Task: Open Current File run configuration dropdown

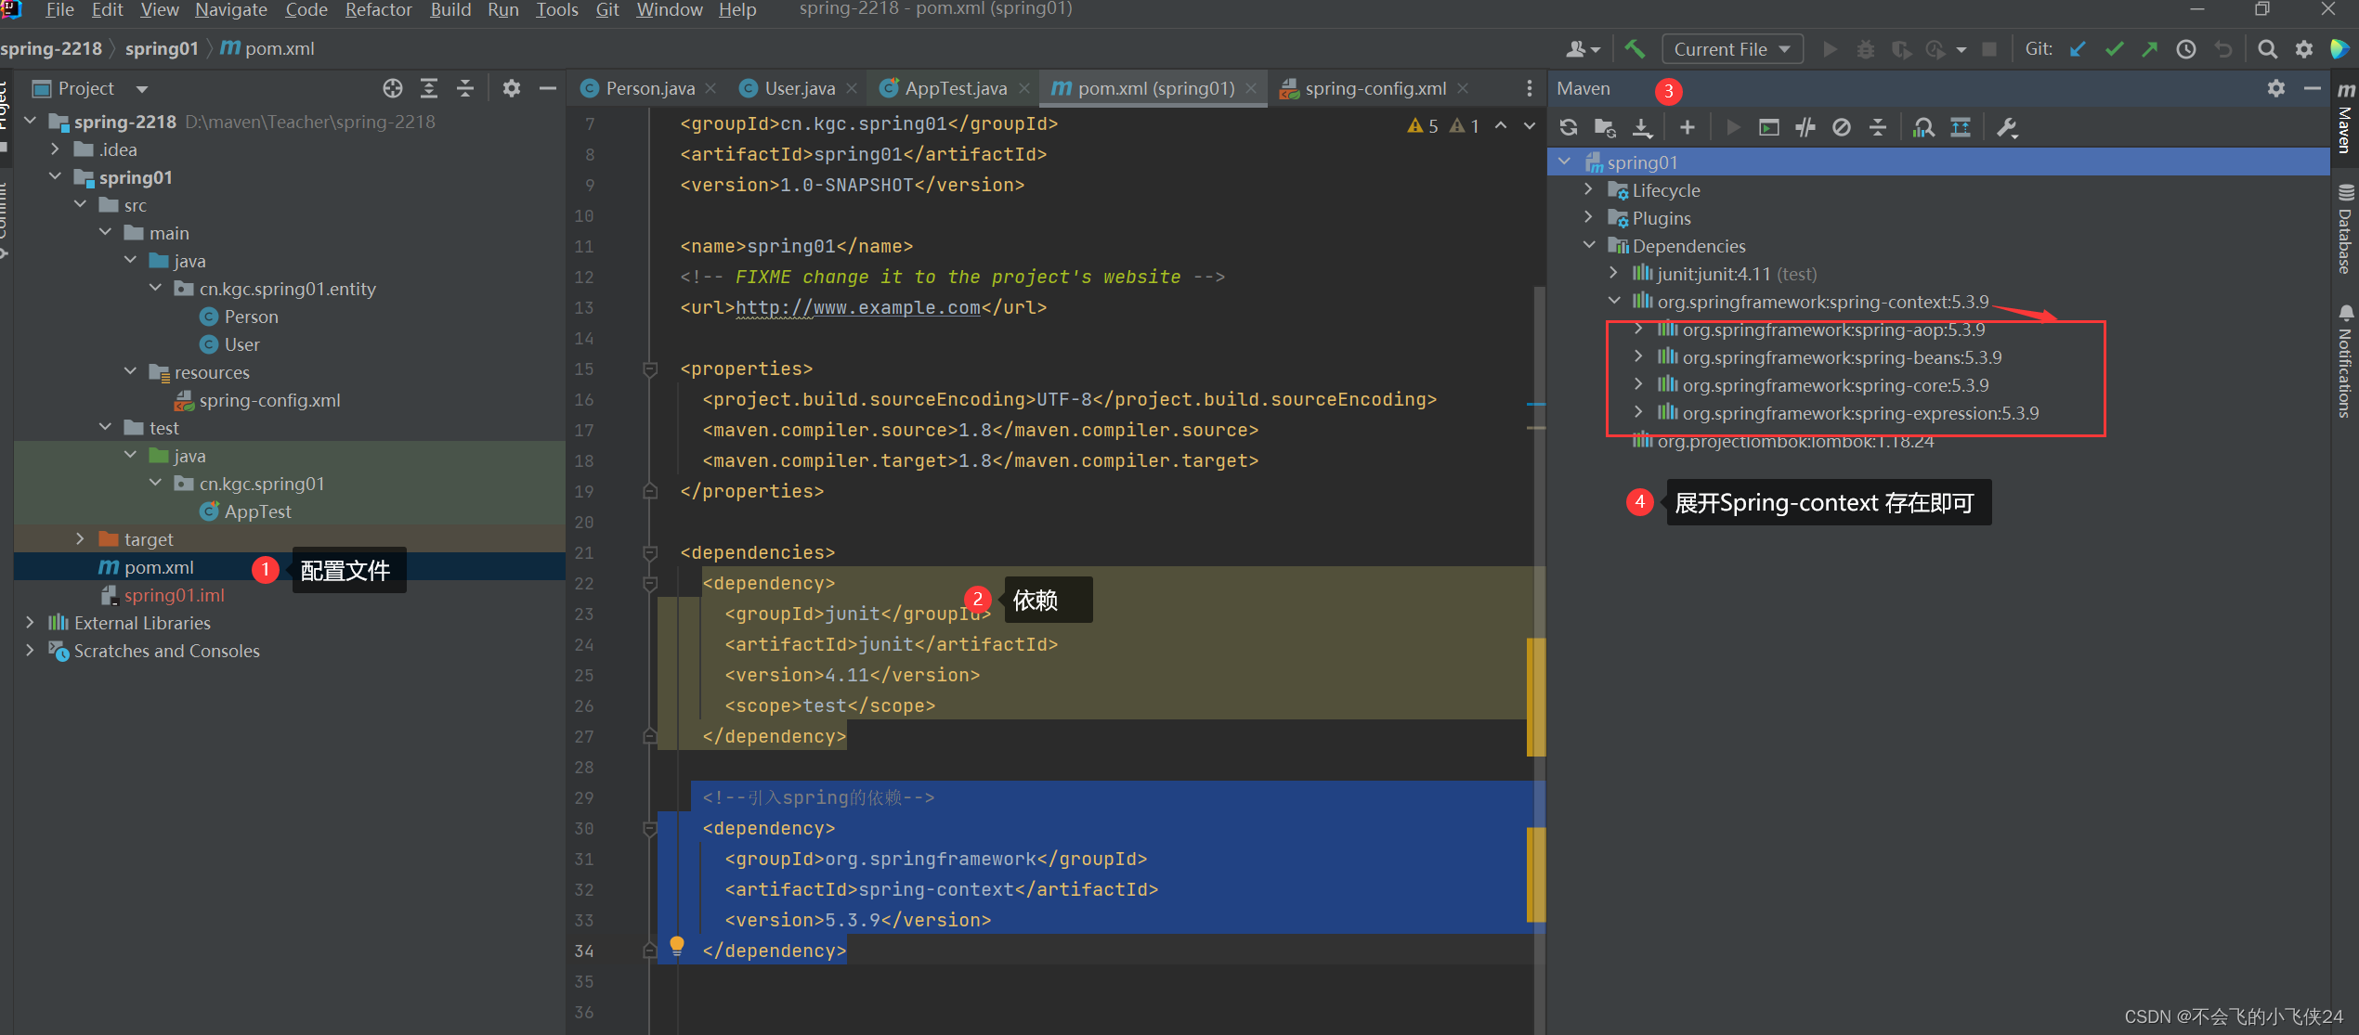Action: pyautogui.click(x=1733, y=49)
